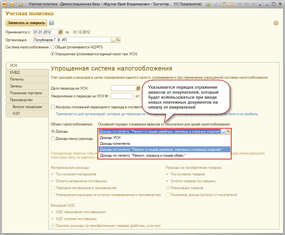This screenshot has width=285, height=235.
Task: Click 'Записать и закрыть' button
Action: tap(26, 23)
